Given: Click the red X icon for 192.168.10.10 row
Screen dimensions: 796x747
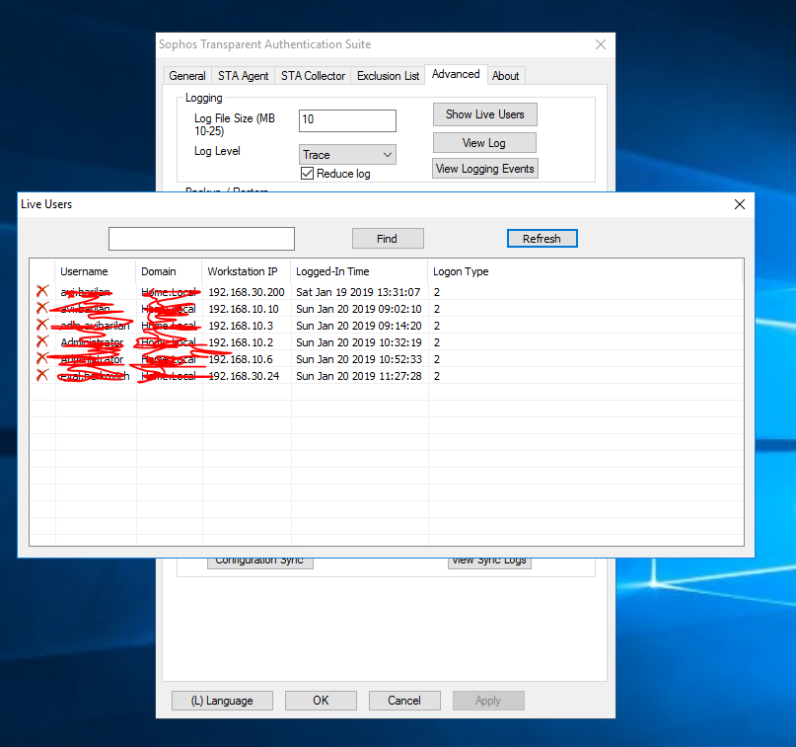Looking at the screenshot, I should (x=42, y=308).
